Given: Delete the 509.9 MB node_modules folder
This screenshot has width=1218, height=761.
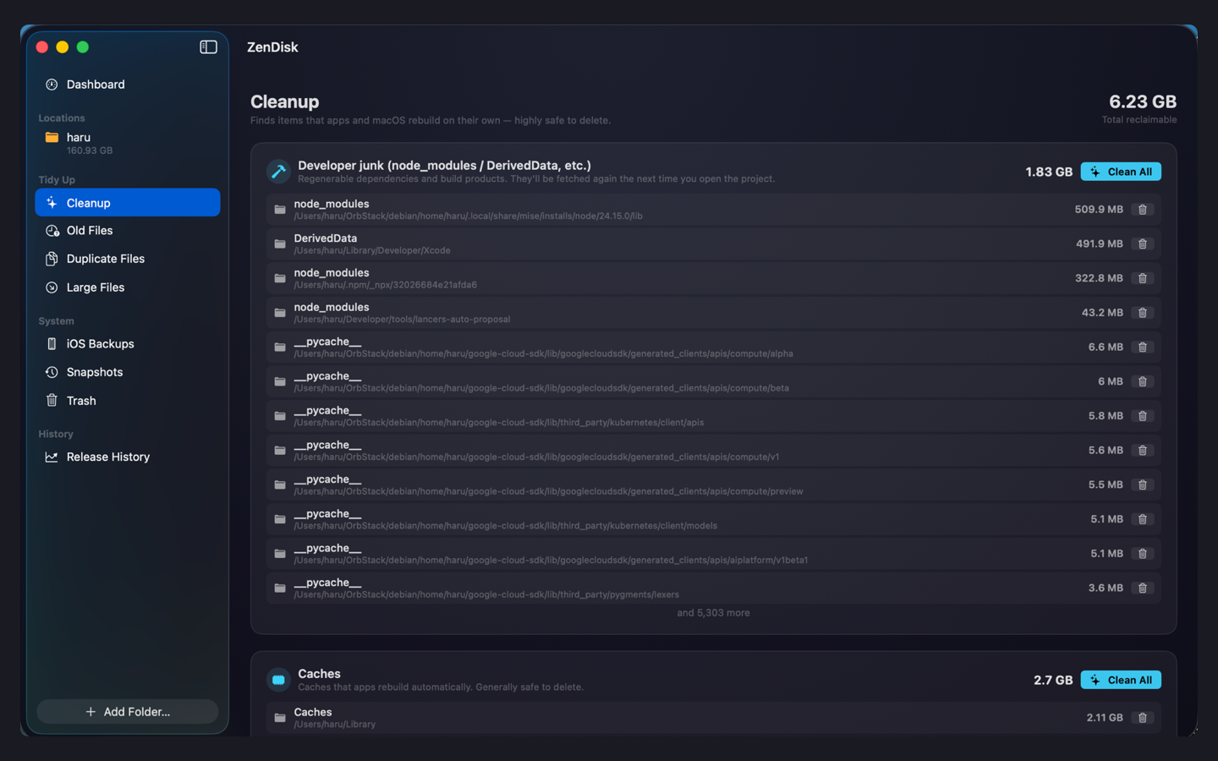Looking at the screenshot, I should point(1143,210).
